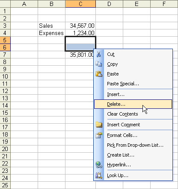Click the Expenses cell

click(52, 33)
